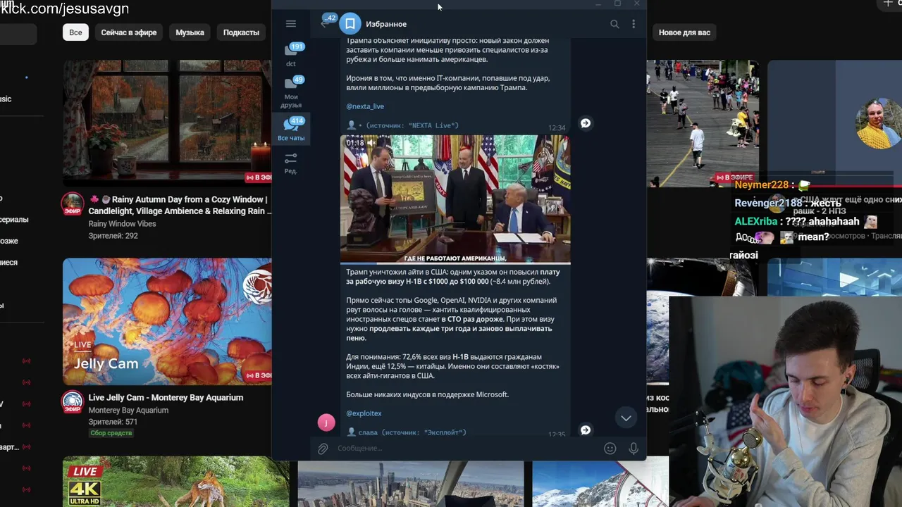Search within the Избранное chat
This screenshot has height=507, width=902.
tap(614, 24)
